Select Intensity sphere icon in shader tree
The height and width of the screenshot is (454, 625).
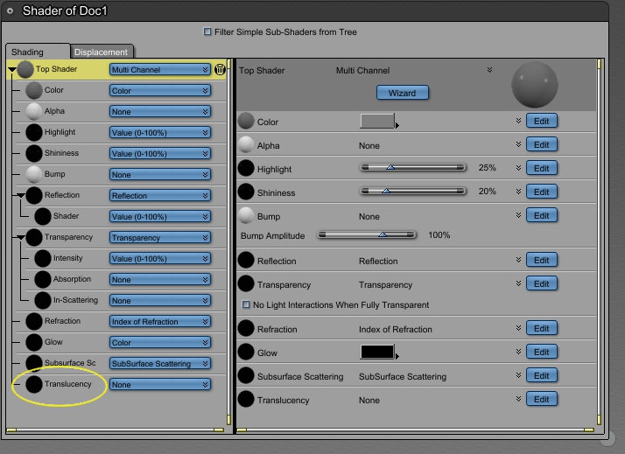pyautogui.click(x=43, y=258)
